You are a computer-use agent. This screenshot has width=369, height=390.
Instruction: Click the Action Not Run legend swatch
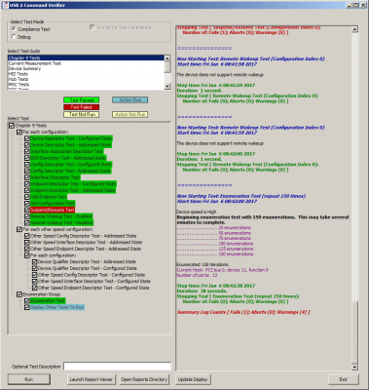coord(130,114)
